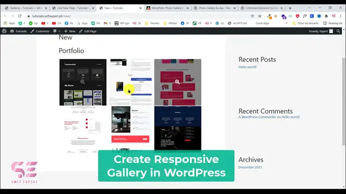Choose Edit Page in the admin bar
346x194 pixels.
click(x=88, y=31)
